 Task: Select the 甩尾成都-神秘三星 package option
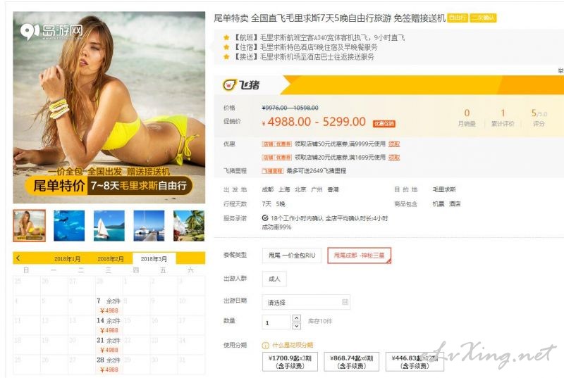359,256
